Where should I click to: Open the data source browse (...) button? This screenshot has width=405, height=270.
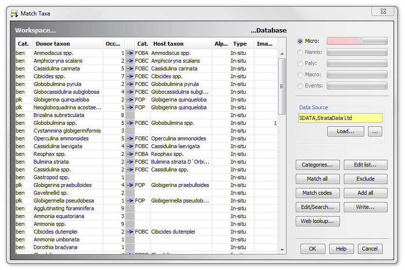coord(375,131)
